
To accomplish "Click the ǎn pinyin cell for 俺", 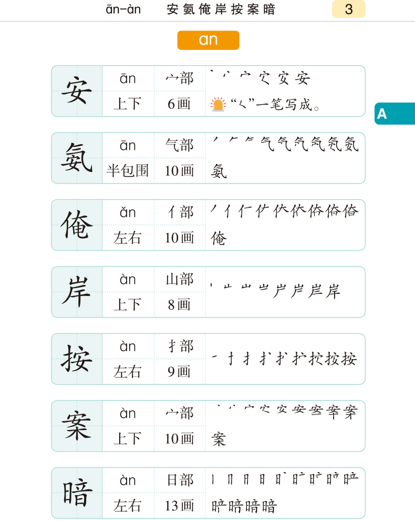I will coord(128,212).
